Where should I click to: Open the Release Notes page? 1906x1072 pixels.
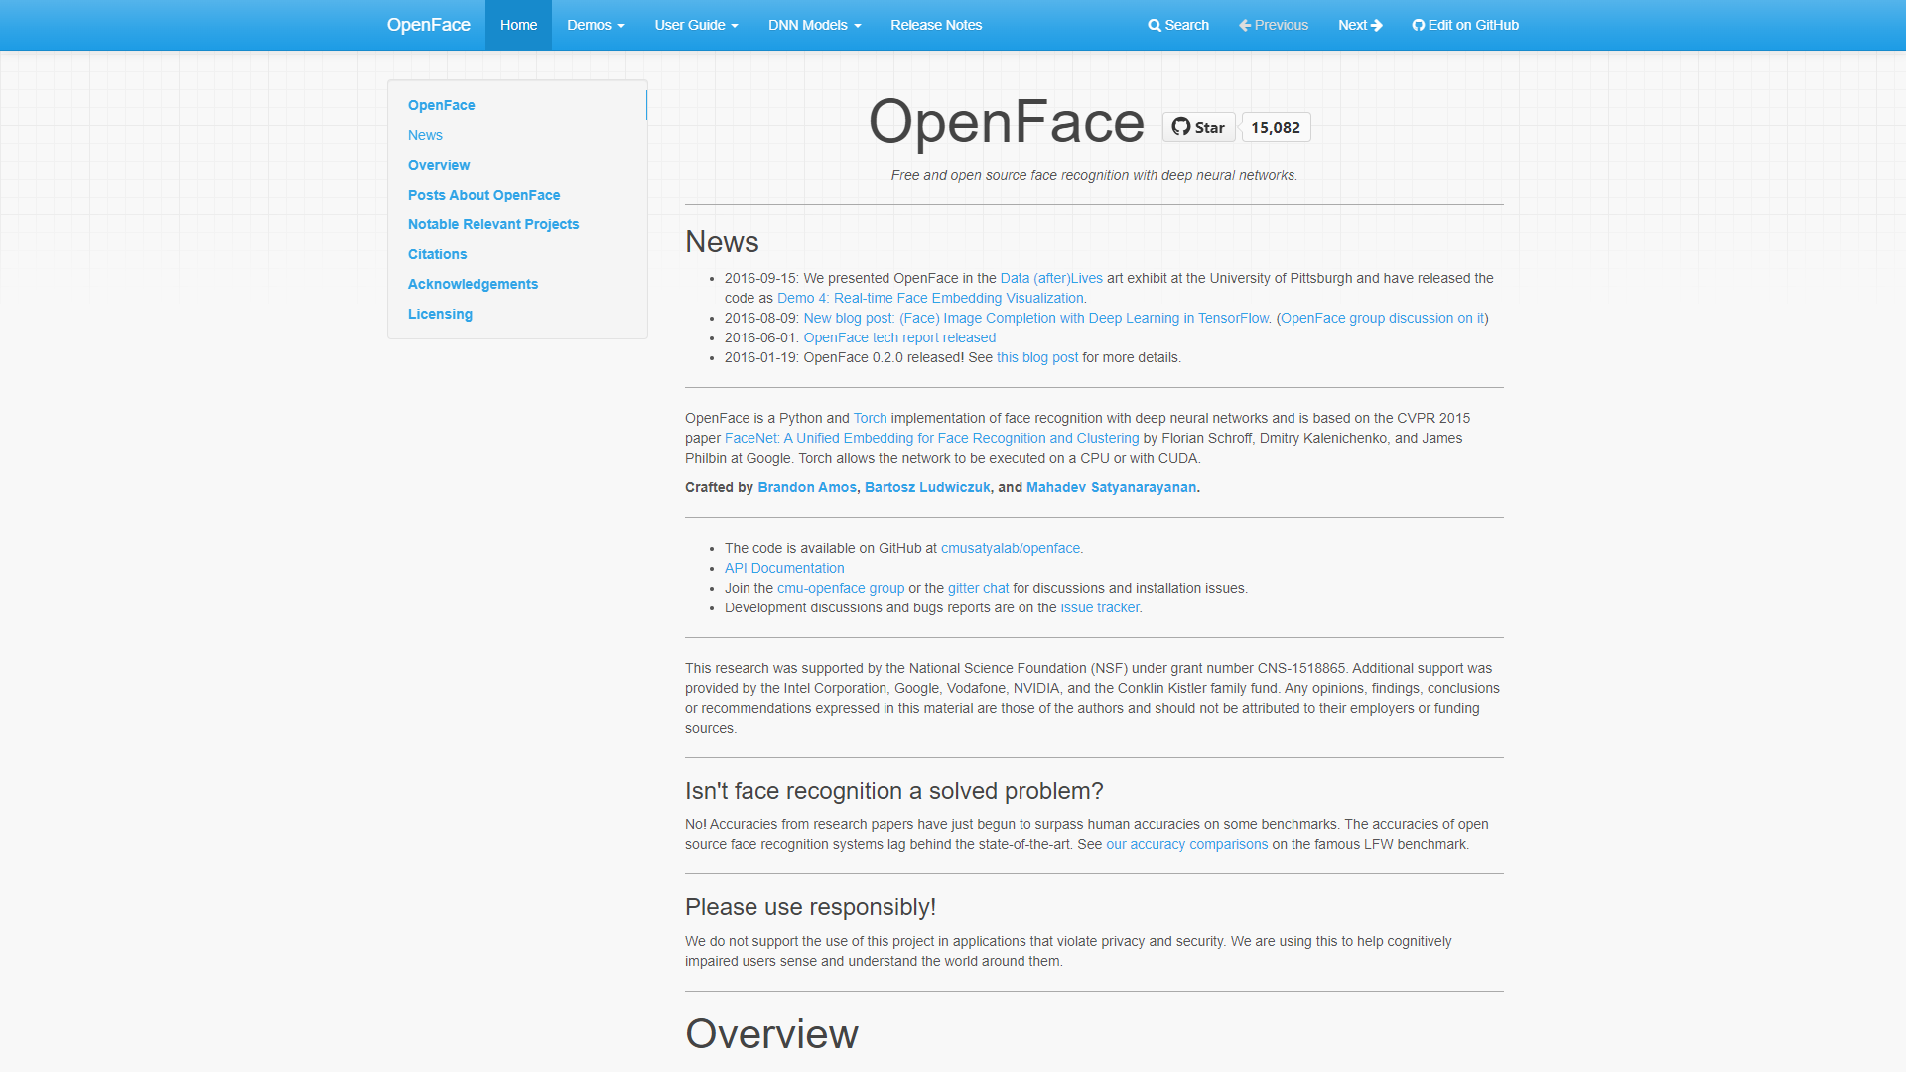coord(935,25)
